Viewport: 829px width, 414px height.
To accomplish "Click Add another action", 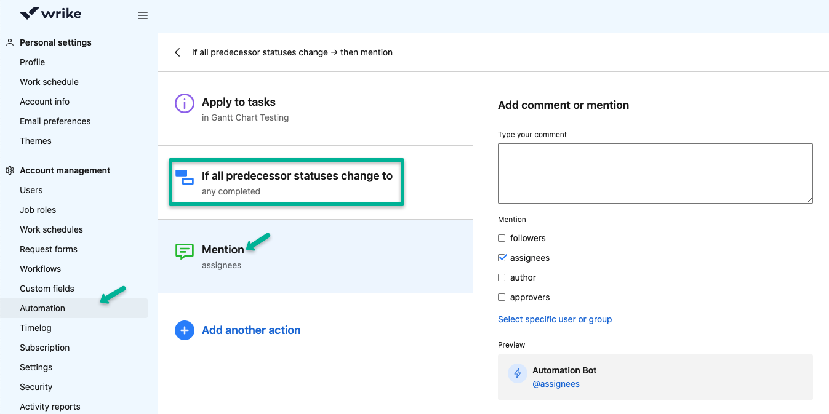I will pos(251,330).
